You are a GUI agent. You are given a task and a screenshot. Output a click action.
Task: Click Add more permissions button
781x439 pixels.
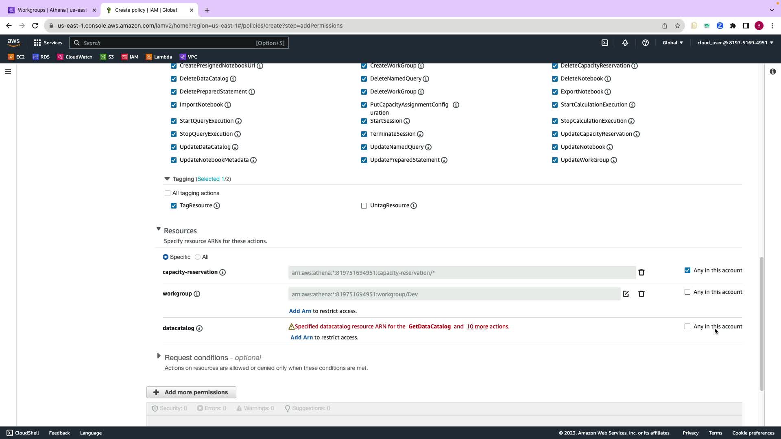click(191, 392)
